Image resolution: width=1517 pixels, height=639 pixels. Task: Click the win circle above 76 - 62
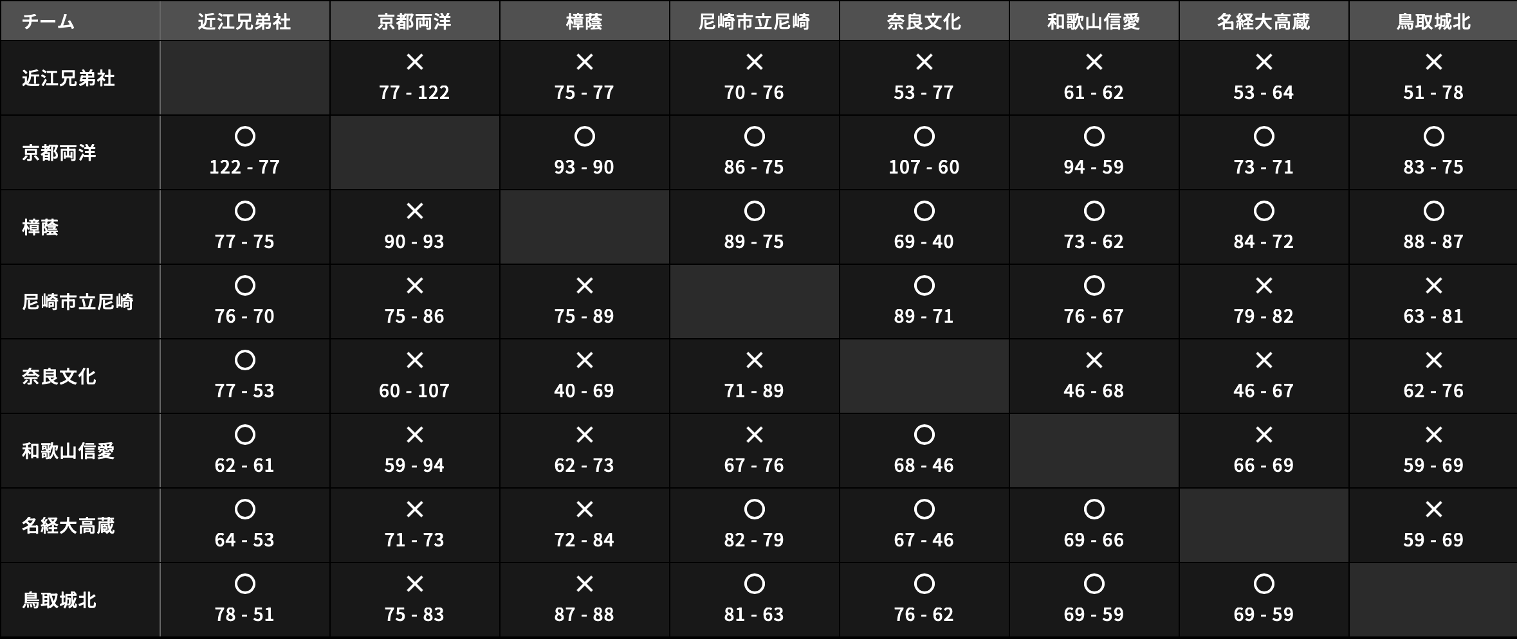(924, 584)
